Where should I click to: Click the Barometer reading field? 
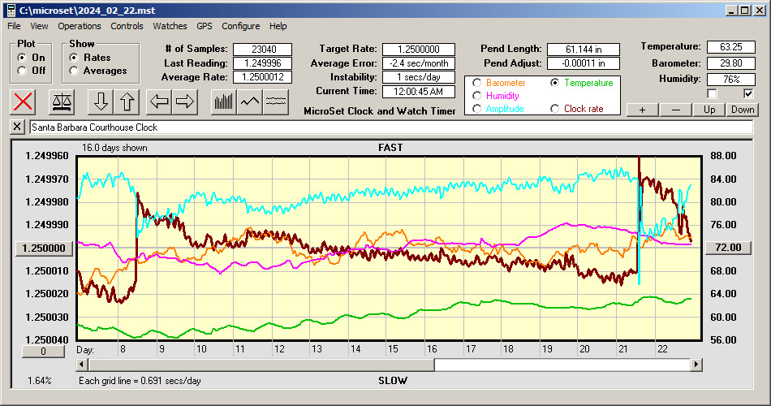pos(730,63)
